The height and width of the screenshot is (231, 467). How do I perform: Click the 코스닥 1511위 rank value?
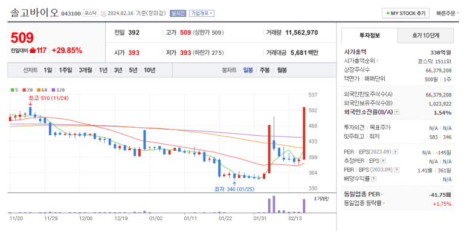click(x=434, y=62)
